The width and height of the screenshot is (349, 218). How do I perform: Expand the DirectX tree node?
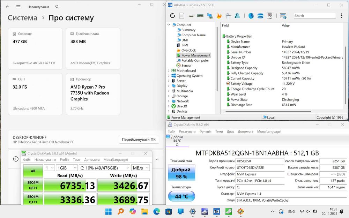point(169,106)
